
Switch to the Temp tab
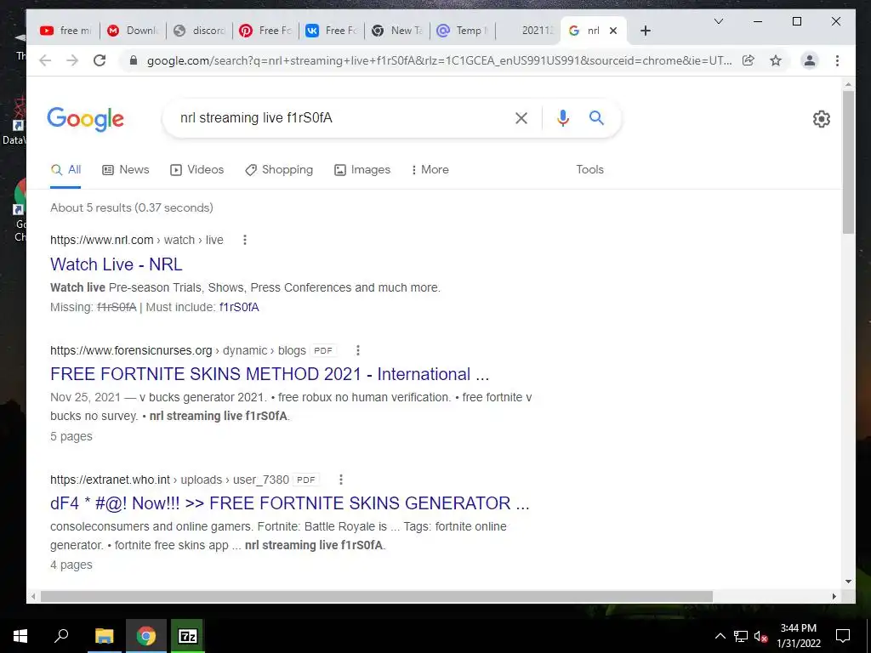[464, 31]
